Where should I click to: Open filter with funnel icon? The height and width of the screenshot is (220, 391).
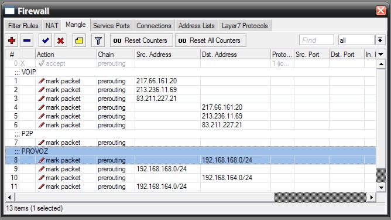98,40
